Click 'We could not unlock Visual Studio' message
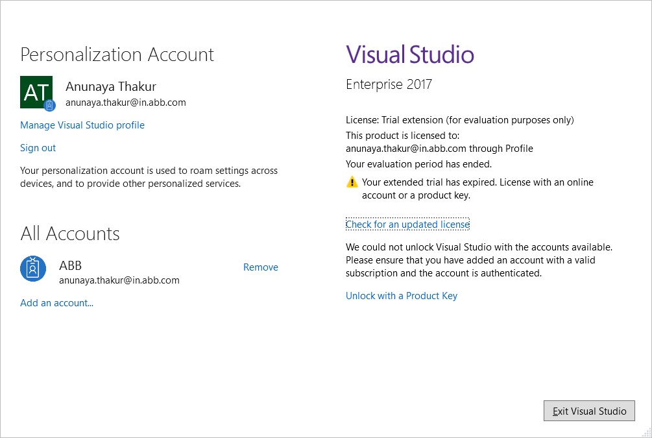This screenshot has width=652, height=438. point(479,260)
